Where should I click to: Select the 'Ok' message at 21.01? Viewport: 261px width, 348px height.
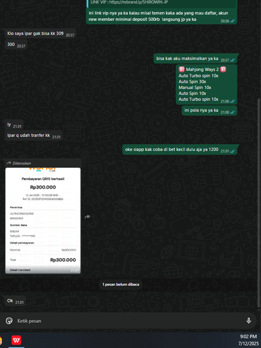(15, 301)
